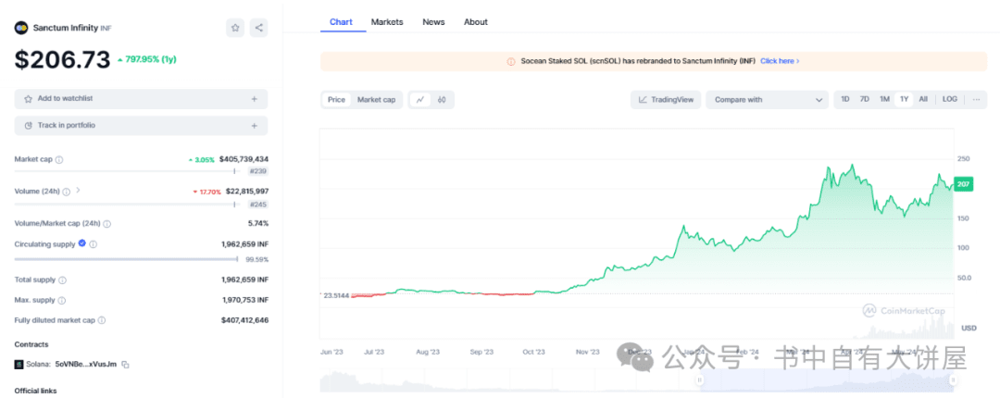Follow the 'Click here' rebrand link
Screen dimensions: 1000x398
tap(780, 61)
